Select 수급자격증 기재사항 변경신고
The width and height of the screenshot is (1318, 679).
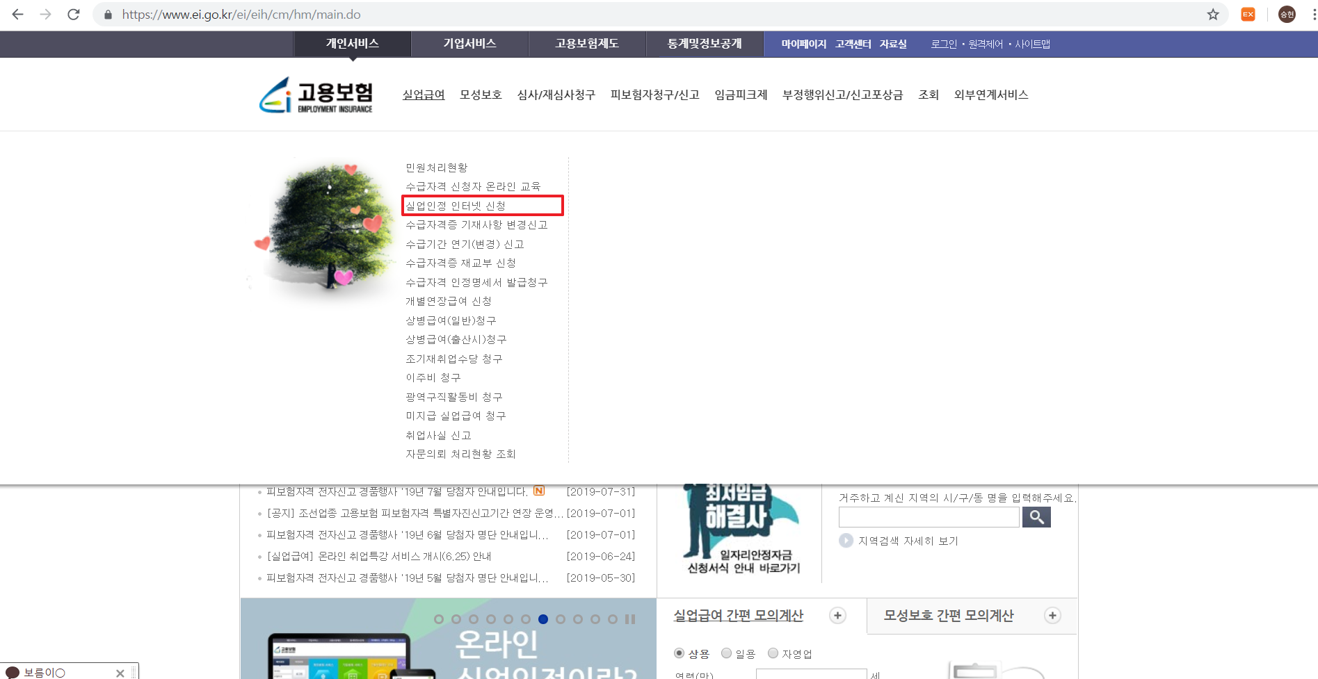[476, 224]
